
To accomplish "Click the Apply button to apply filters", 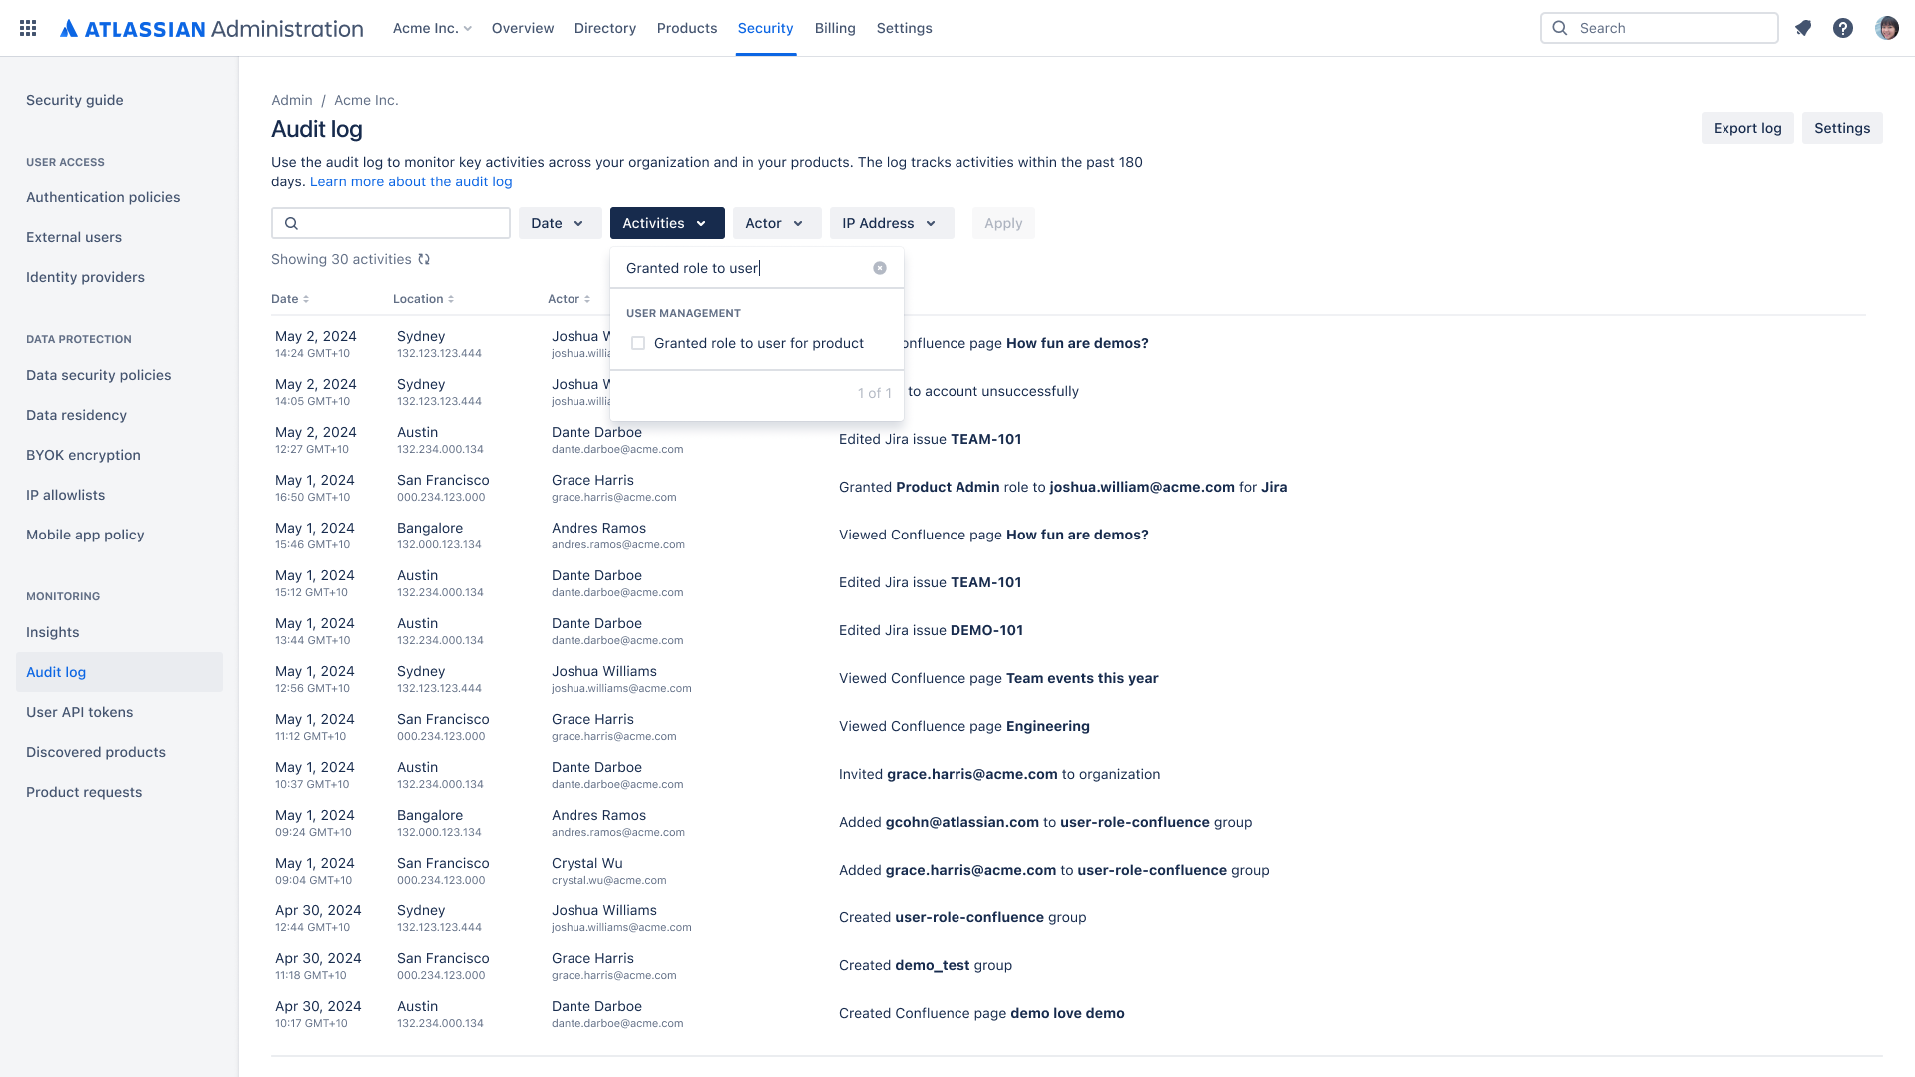I will (x=1003, y=222).
